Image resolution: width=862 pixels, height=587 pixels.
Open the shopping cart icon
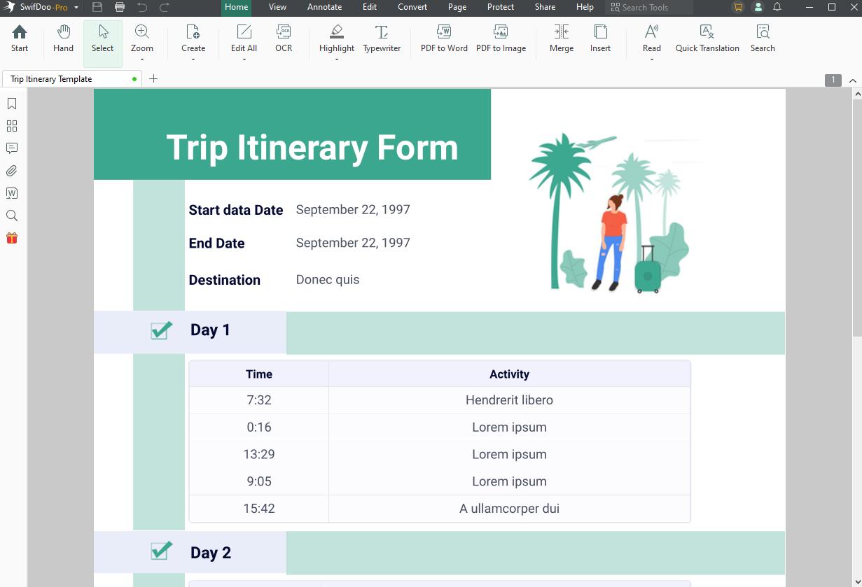(738, 7)
